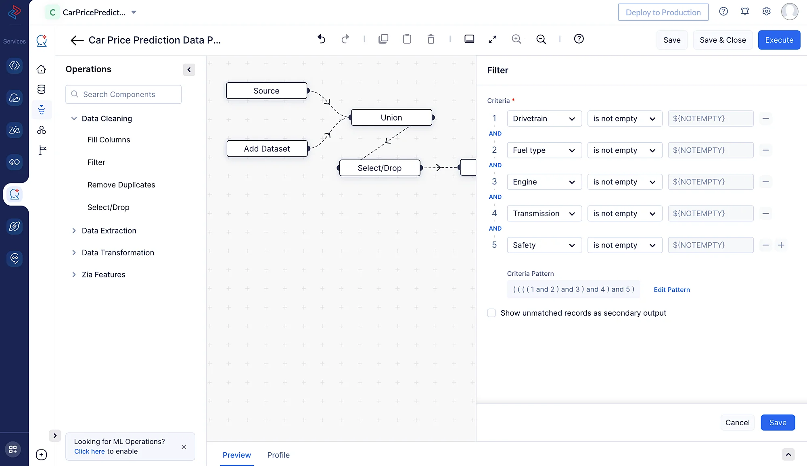The width and height of the screenshot is (807, 466).
Task: Click the expand fullscreen arrows icon
Action: point(492,39)
